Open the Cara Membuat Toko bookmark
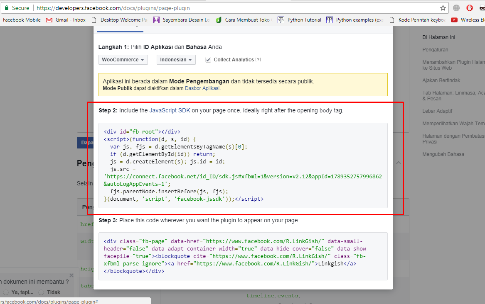 click(x=244, y=20)
